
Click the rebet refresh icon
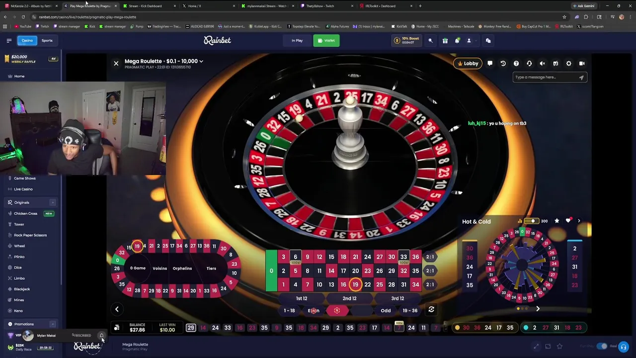coord(431,310)
